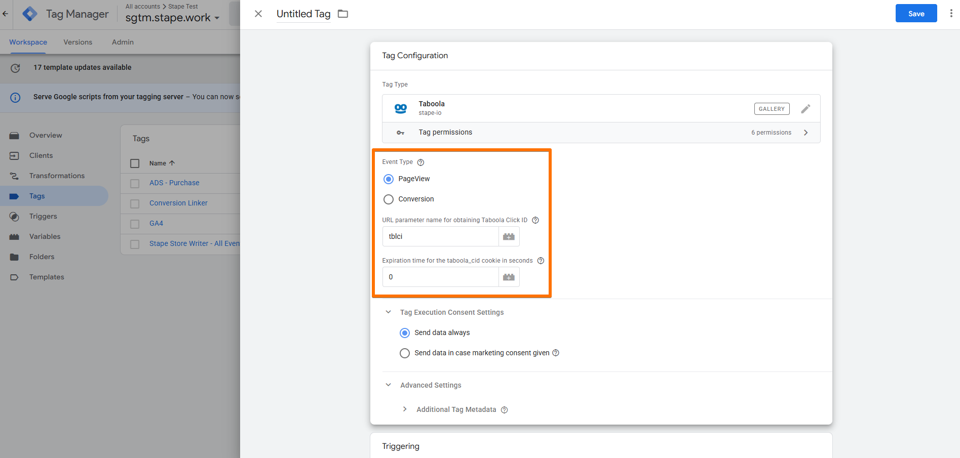Sort tags by Name column
960x458 pixels.
coord(162,163)
